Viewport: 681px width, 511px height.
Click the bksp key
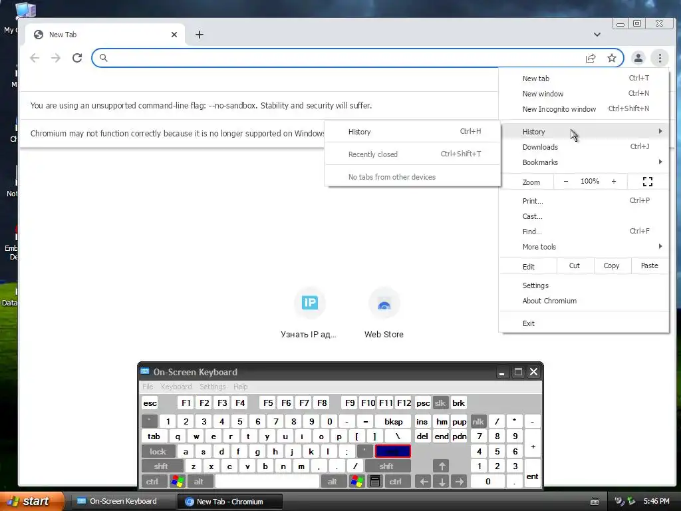pyautogui.click(x=394, y=421)
